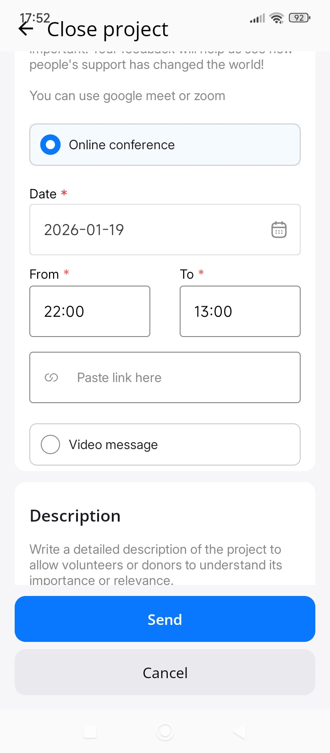This screenshot has width=330, height=753.
Task: Open calendar picker icon in Date field
Action: click(x=279, y=230)
